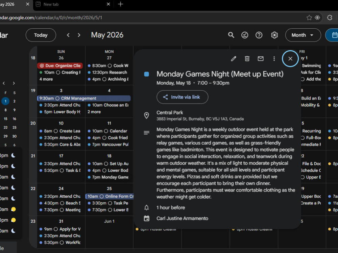This screenshot has height=253, width=338.
Task: Mark Set Up Au task complete
Action: pos(106,164)
